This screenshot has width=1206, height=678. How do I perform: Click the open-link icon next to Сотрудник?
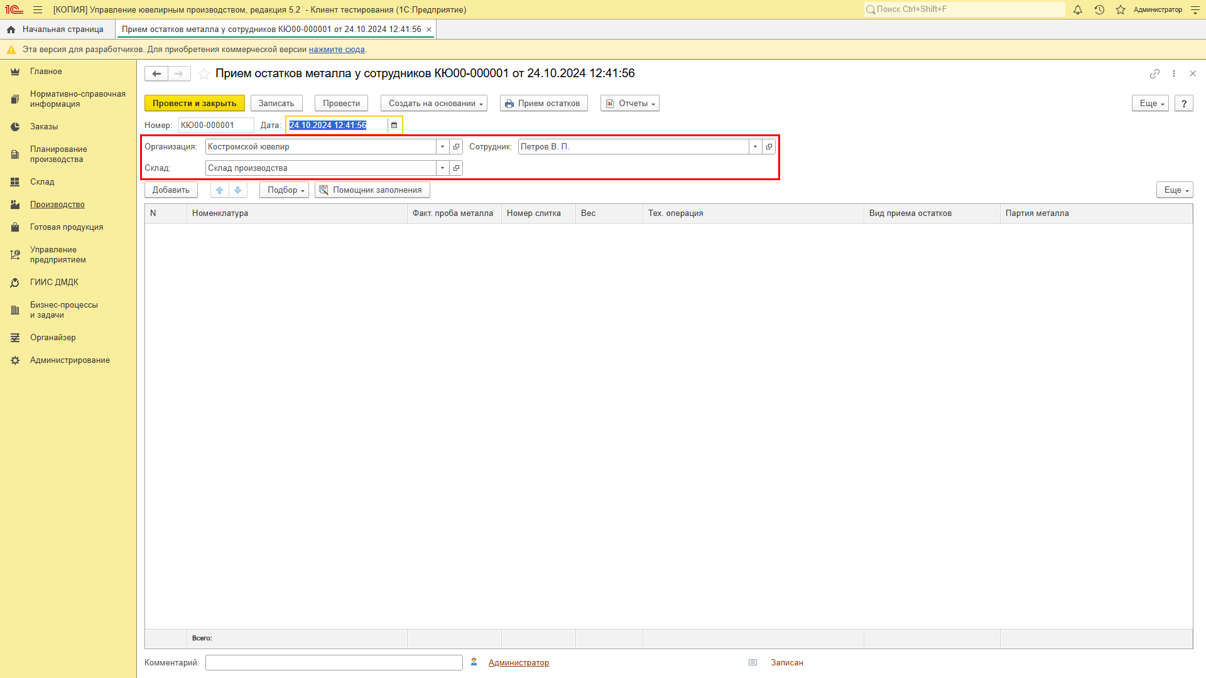[769, 146]
